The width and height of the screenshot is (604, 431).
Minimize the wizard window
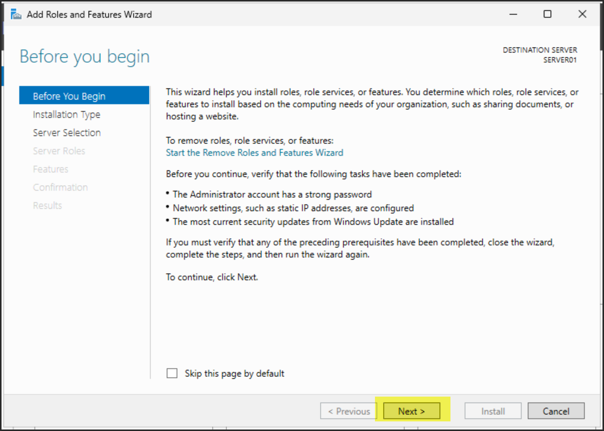tap(512, 15)
